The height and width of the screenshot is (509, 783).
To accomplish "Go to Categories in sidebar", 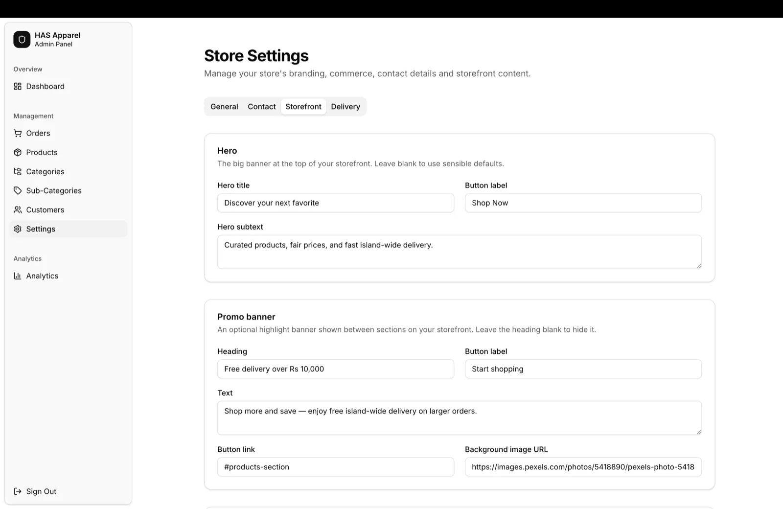I will [x=68, y=171].
